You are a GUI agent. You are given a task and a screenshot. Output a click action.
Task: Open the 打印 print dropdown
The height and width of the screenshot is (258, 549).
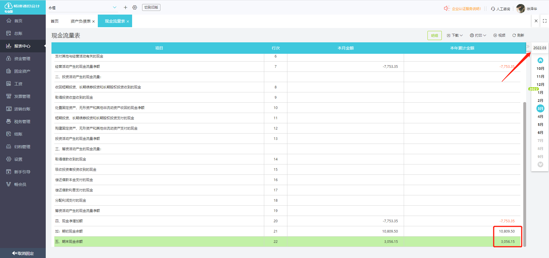click(478, 35)
